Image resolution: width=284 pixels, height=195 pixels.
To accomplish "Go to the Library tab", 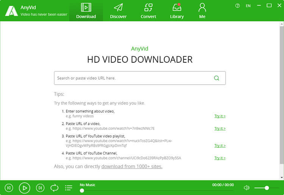I will coord(177,11).
